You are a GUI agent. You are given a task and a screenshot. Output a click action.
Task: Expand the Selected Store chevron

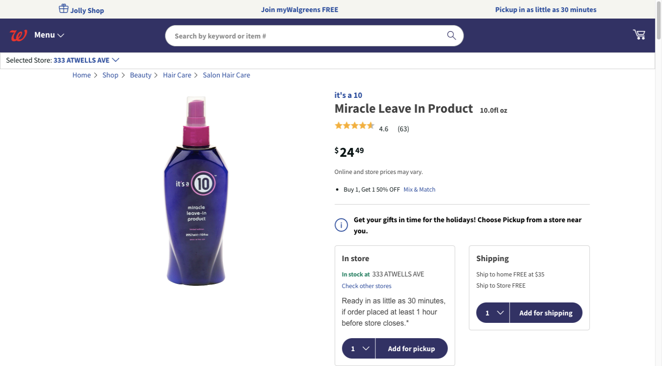pos(116,60)
